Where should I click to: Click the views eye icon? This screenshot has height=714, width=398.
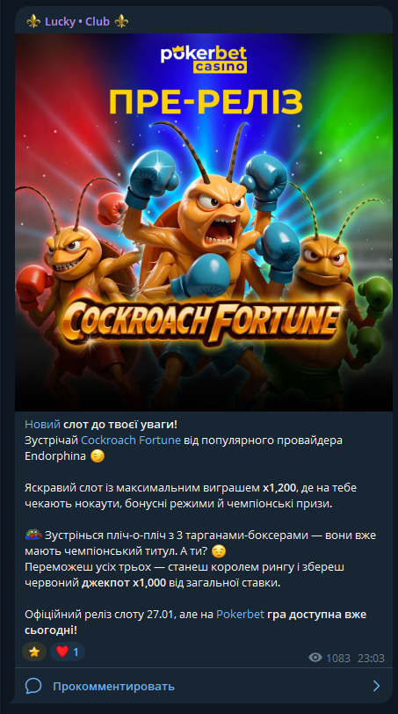click(315, 658)
